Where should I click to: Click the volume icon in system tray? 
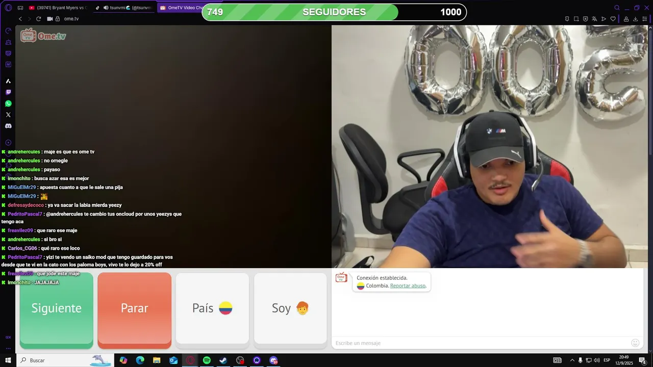[597, 360]
